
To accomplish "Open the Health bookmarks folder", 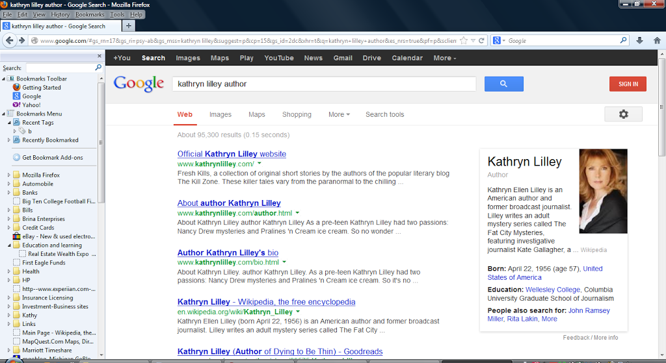I will point(31,271).
